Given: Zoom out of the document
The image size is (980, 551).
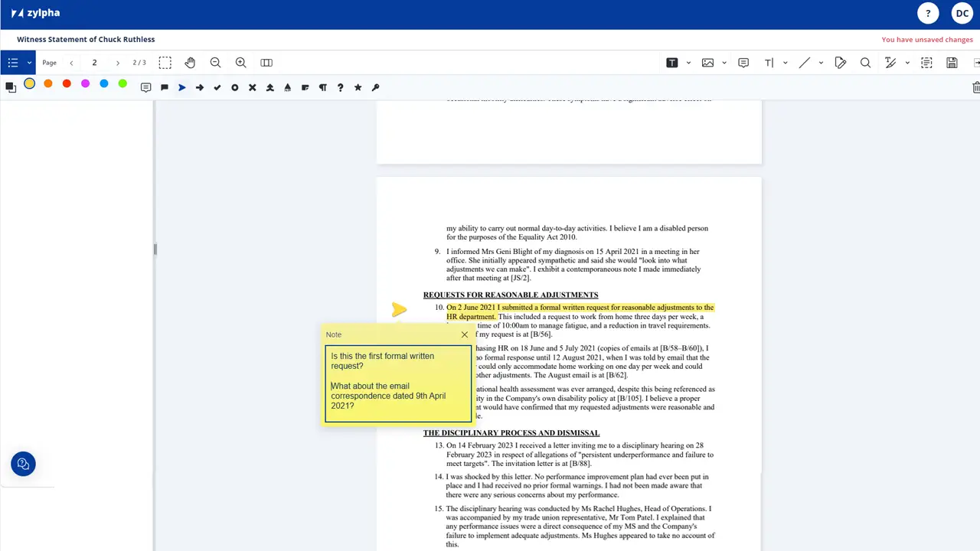Looking at the screenshot, I should click(x=215, y=63).
